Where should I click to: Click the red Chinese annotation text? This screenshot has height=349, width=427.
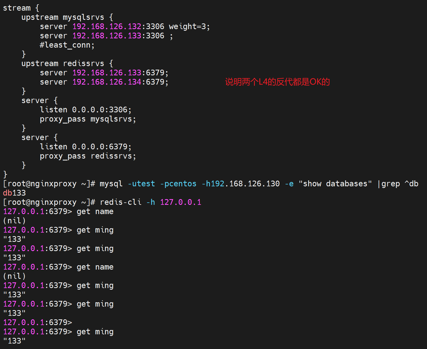(x=277, y=82)
